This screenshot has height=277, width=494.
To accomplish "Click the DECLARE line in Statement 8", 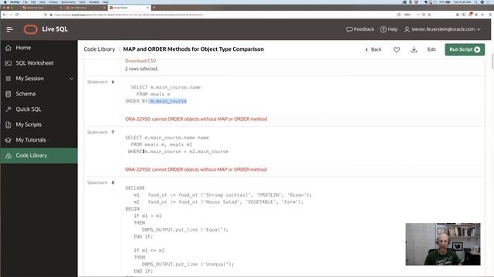I will tap(135, 188).
